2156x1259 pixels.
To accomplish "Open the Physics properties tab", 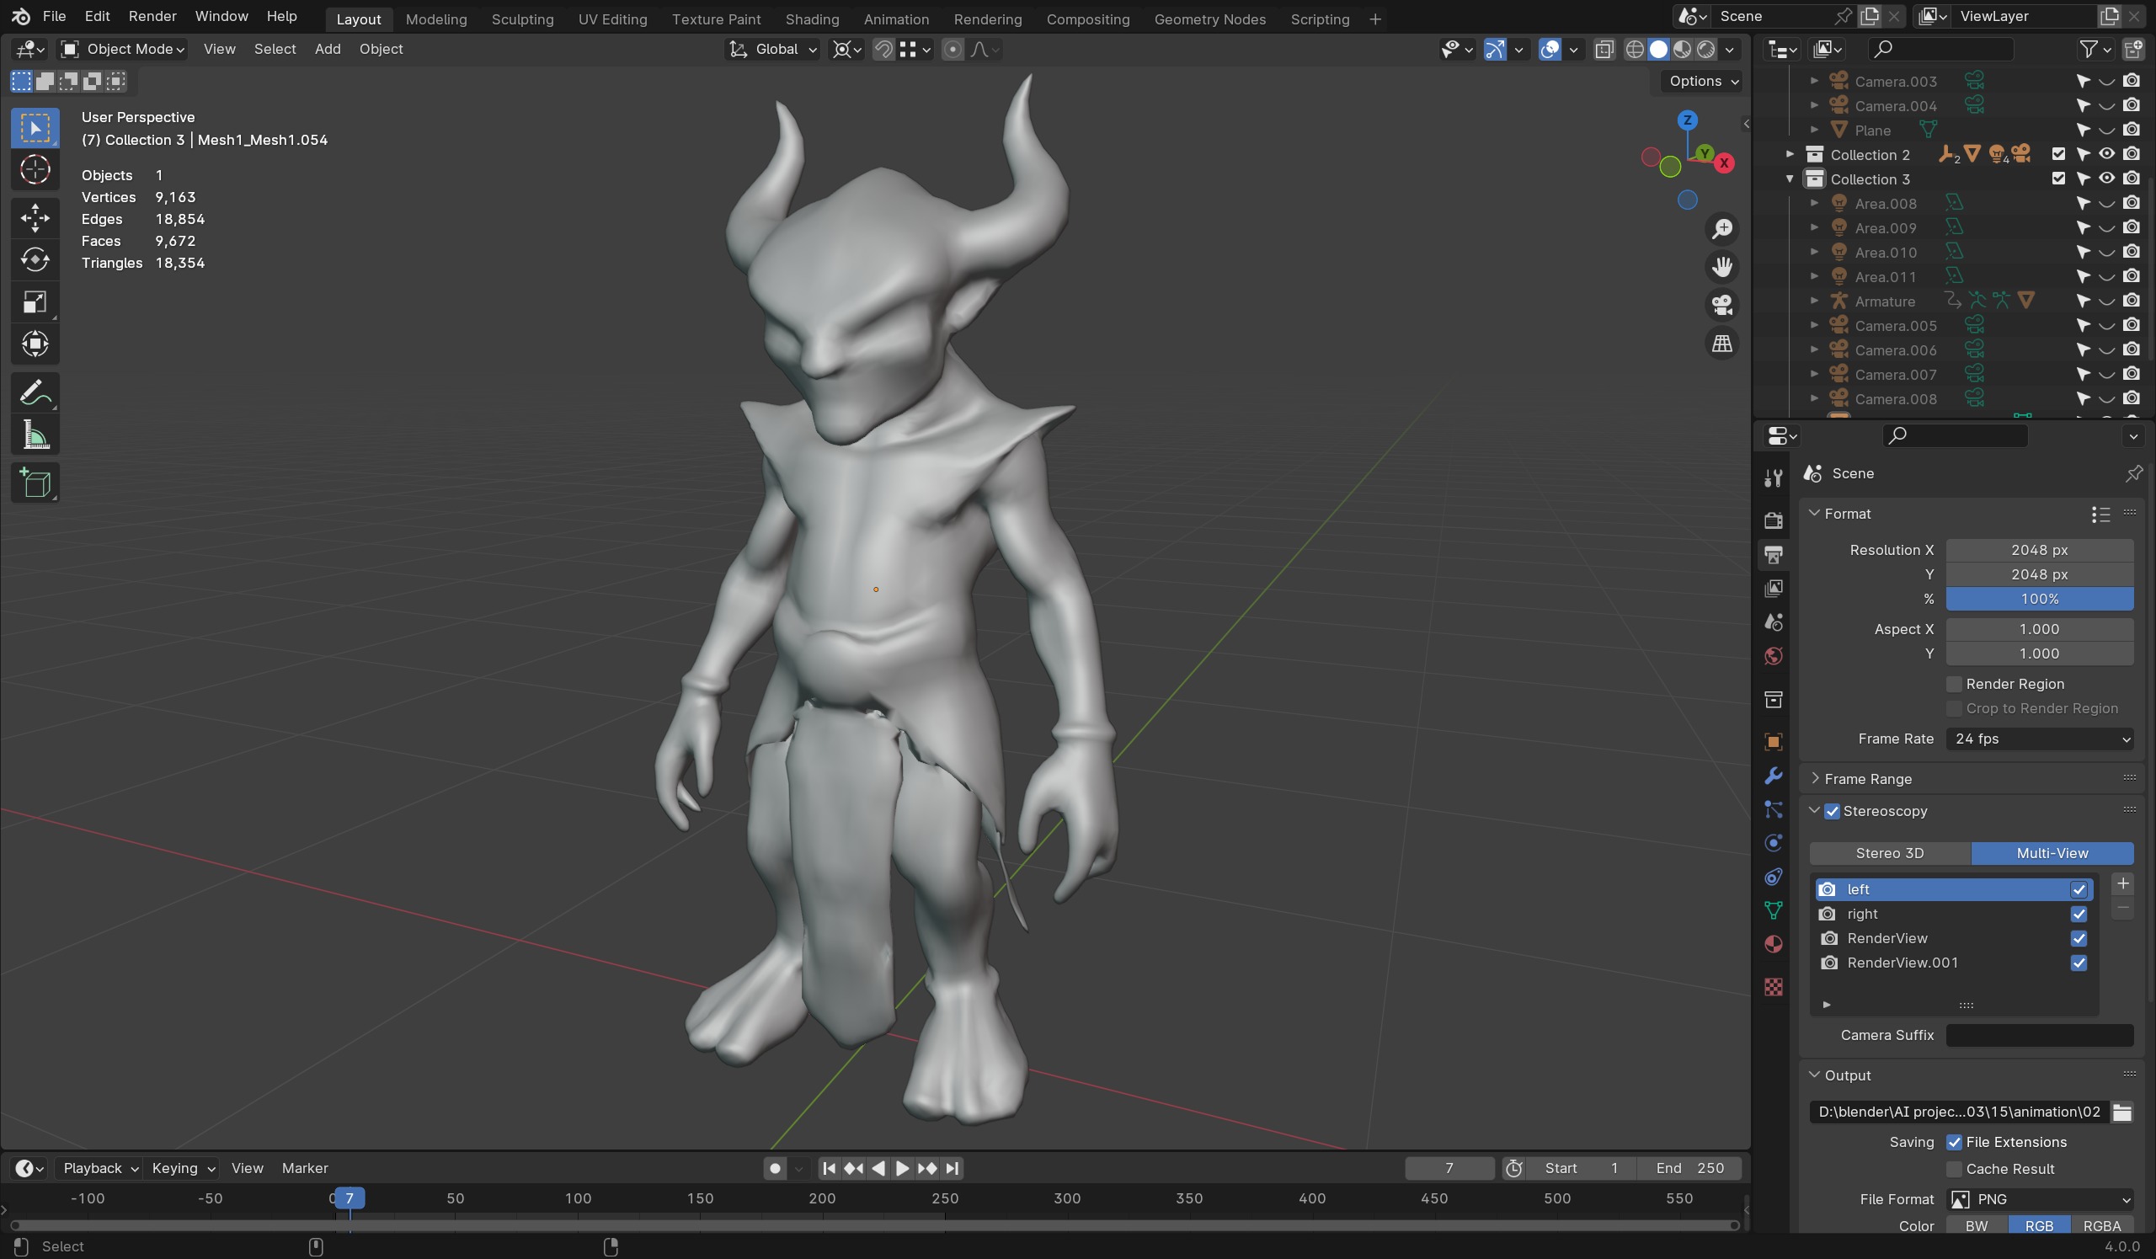I will coord(1774,843).
